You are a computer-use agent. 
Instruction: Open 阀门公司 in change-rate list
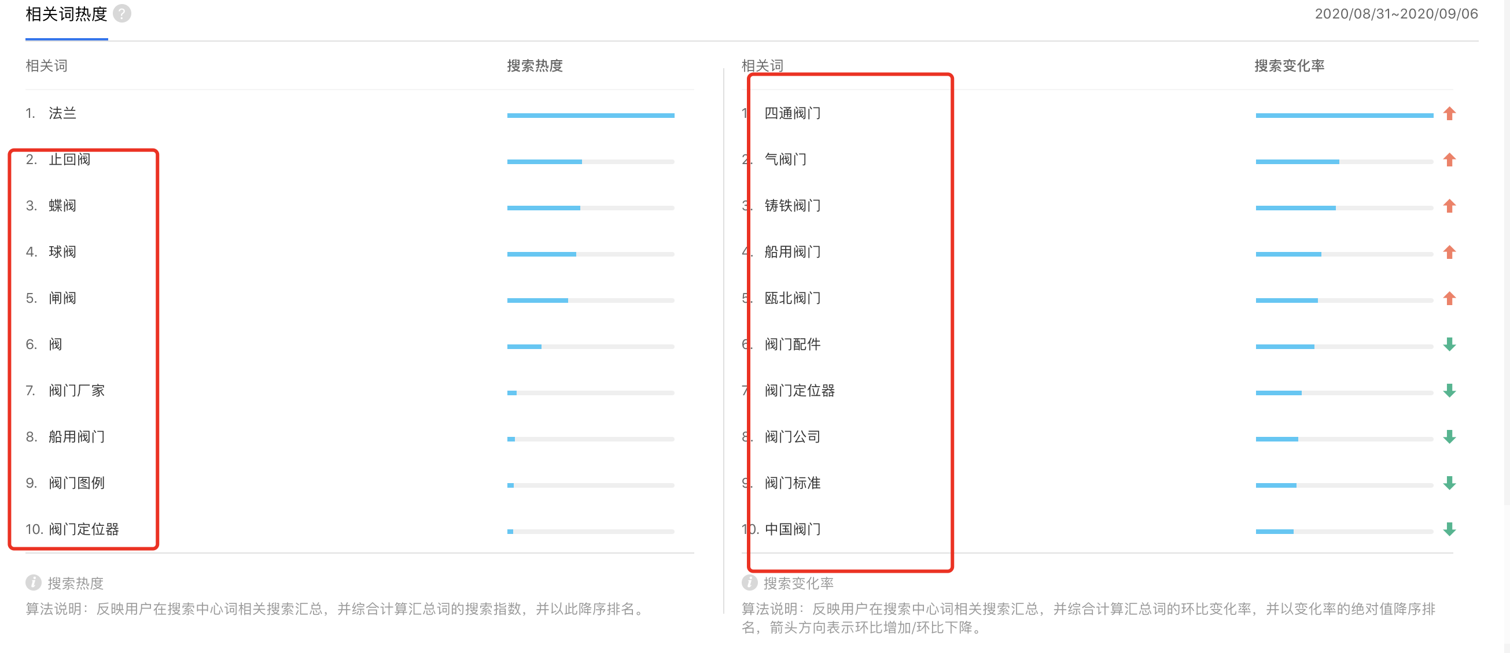pyautogui.click(x=793, y=437)
